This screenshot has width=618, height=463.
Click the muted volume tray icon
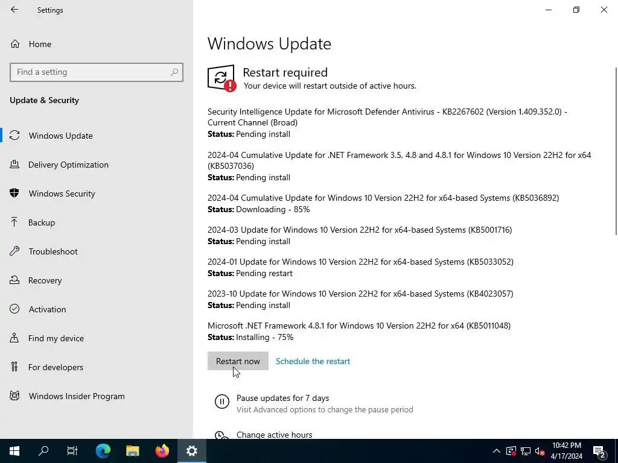click(540, 451)
